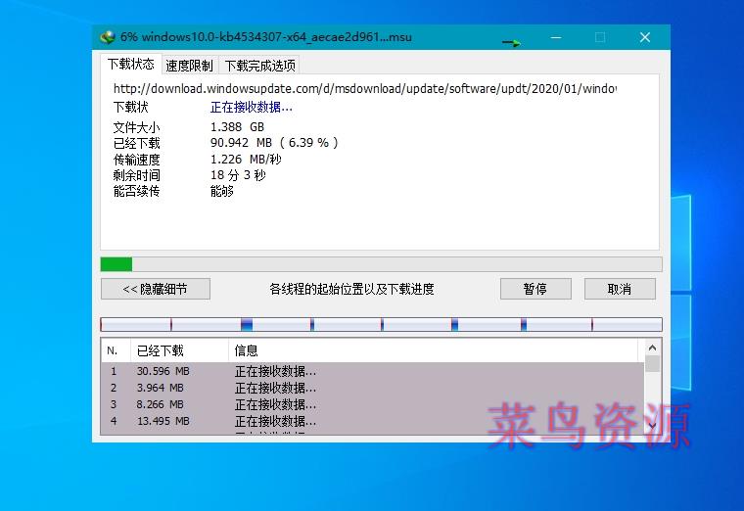Click the file size value 1.388 GB

pyautogui.click(x=237, y=127)
